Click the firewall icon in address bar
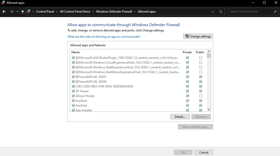The width and height of the screenshot is (280, 156). coord(29,11)
